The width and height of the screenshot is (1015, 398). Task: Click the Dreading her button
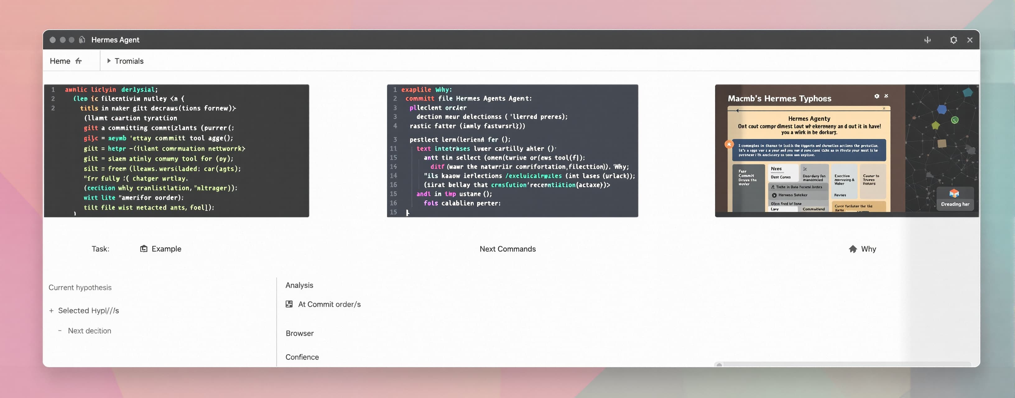tap(955, 199)
